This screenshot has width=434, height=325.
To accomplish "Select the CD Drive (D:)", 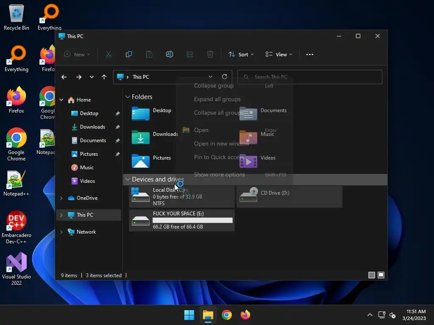I will (x=289, y=196).
